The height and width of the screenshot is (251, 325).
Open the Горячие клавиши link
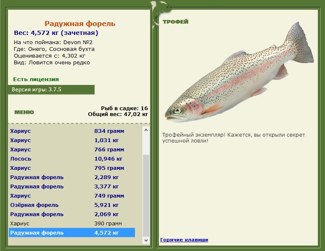point(184,240)
